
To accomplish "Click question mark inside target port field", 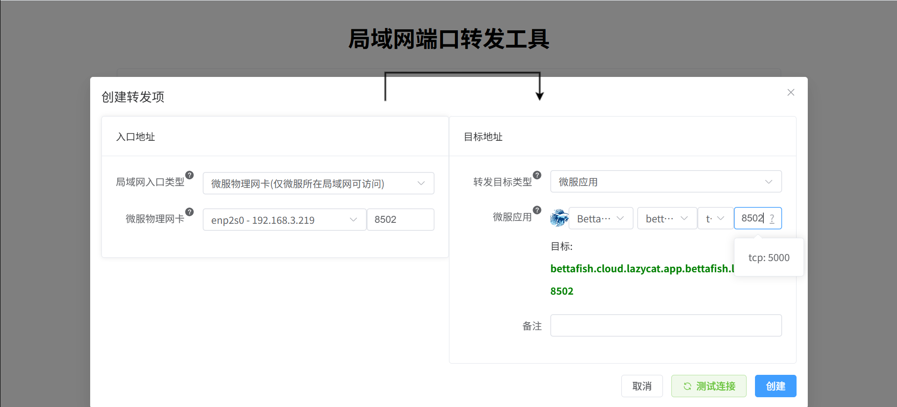I will click(772, 218).
